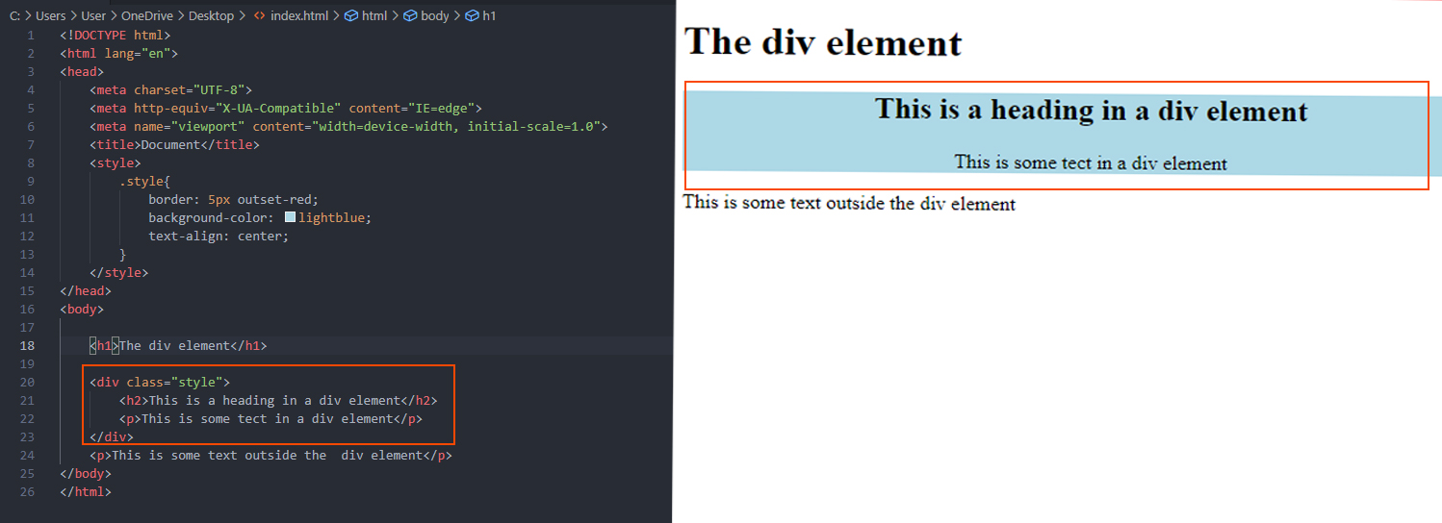The height and width of the screenshot is (523, 1442).
Task: Click 'This is a heading in a div element' preview heading
Action: click(1092, 110)
